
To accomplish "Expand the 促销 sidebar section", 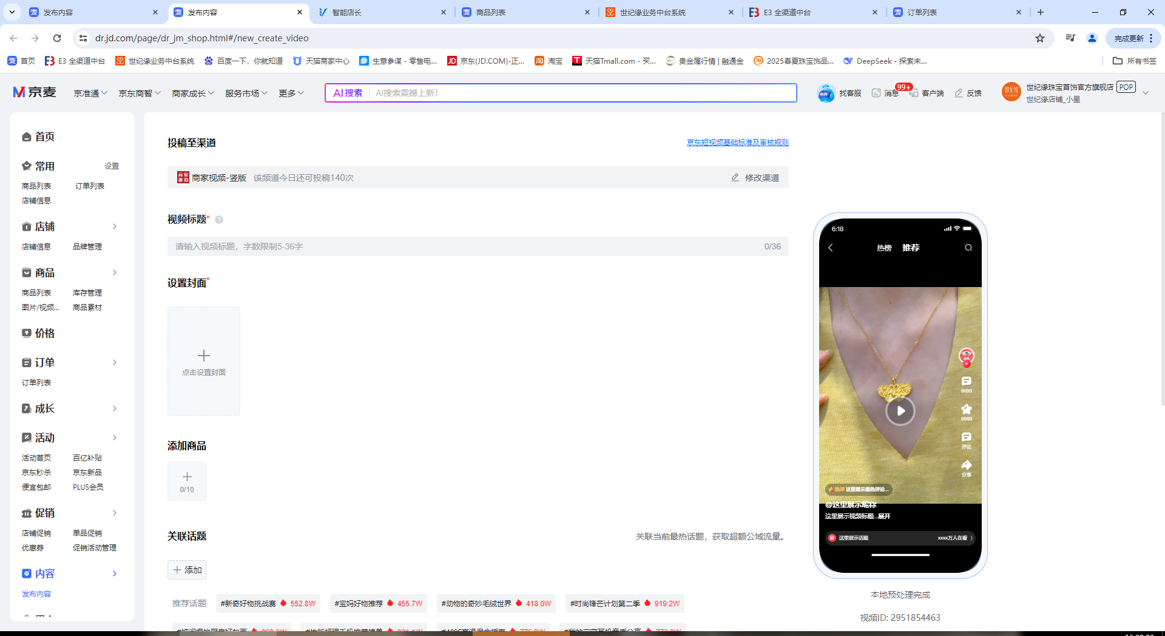I will (115, 513).
